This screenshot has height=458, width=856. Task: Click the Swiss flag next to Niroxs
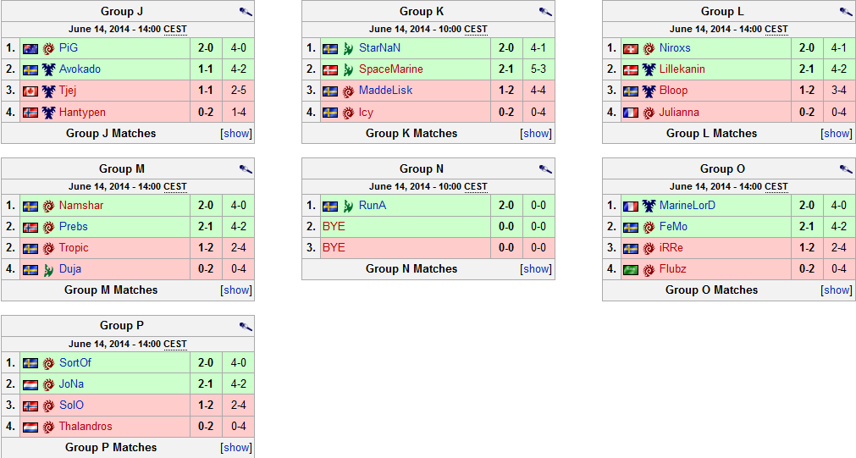[630, 48]
